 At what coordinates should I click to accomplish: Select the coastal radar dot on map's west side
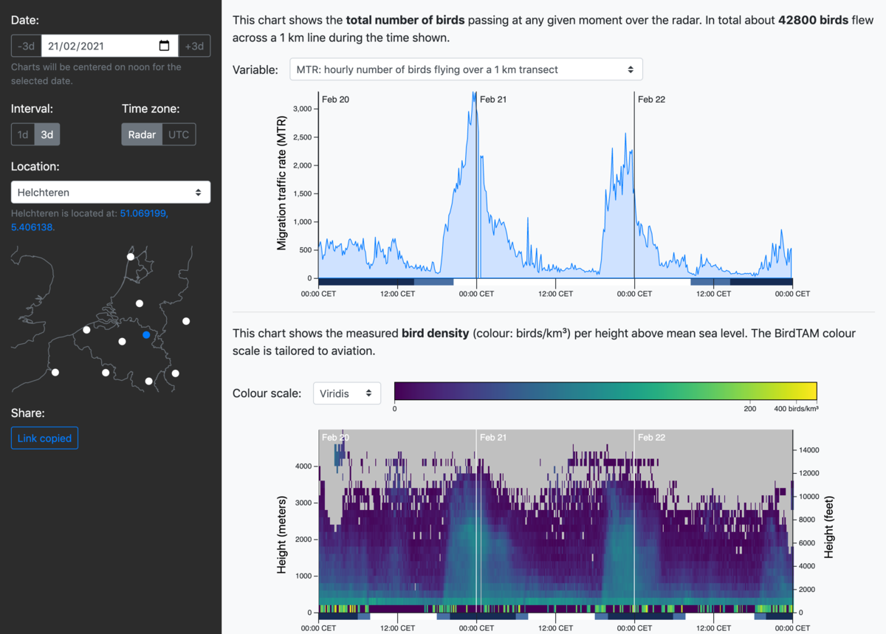(x=86, y=330)
